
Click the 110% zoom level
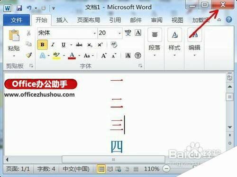tap(152, 169)
